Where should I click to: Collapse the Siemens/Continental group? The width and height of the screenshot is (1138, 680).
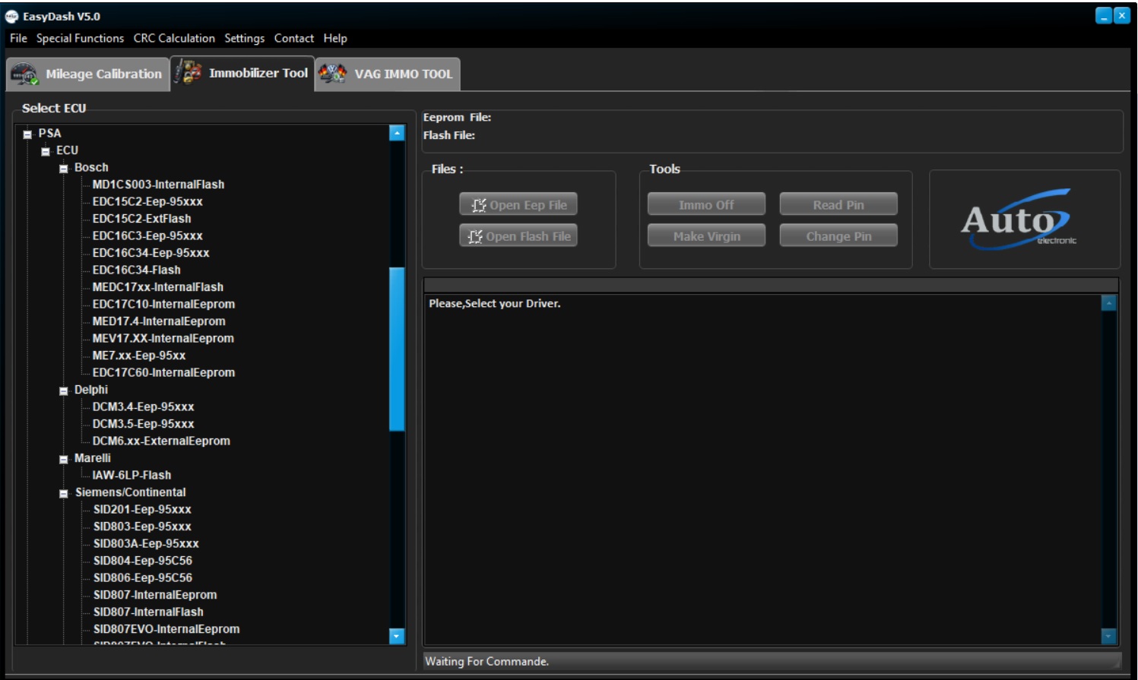tap(64, 493)
